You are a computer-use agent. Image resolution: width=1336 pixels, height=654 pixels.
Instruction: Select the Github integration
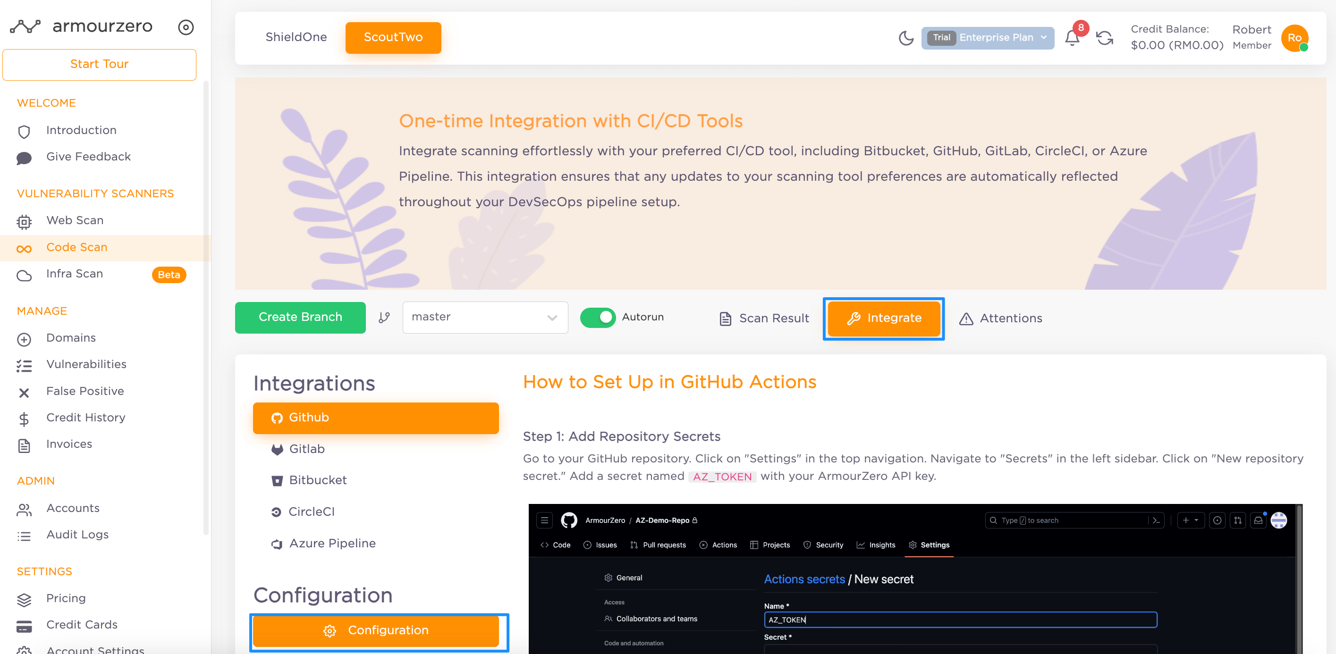coord(375,418)
